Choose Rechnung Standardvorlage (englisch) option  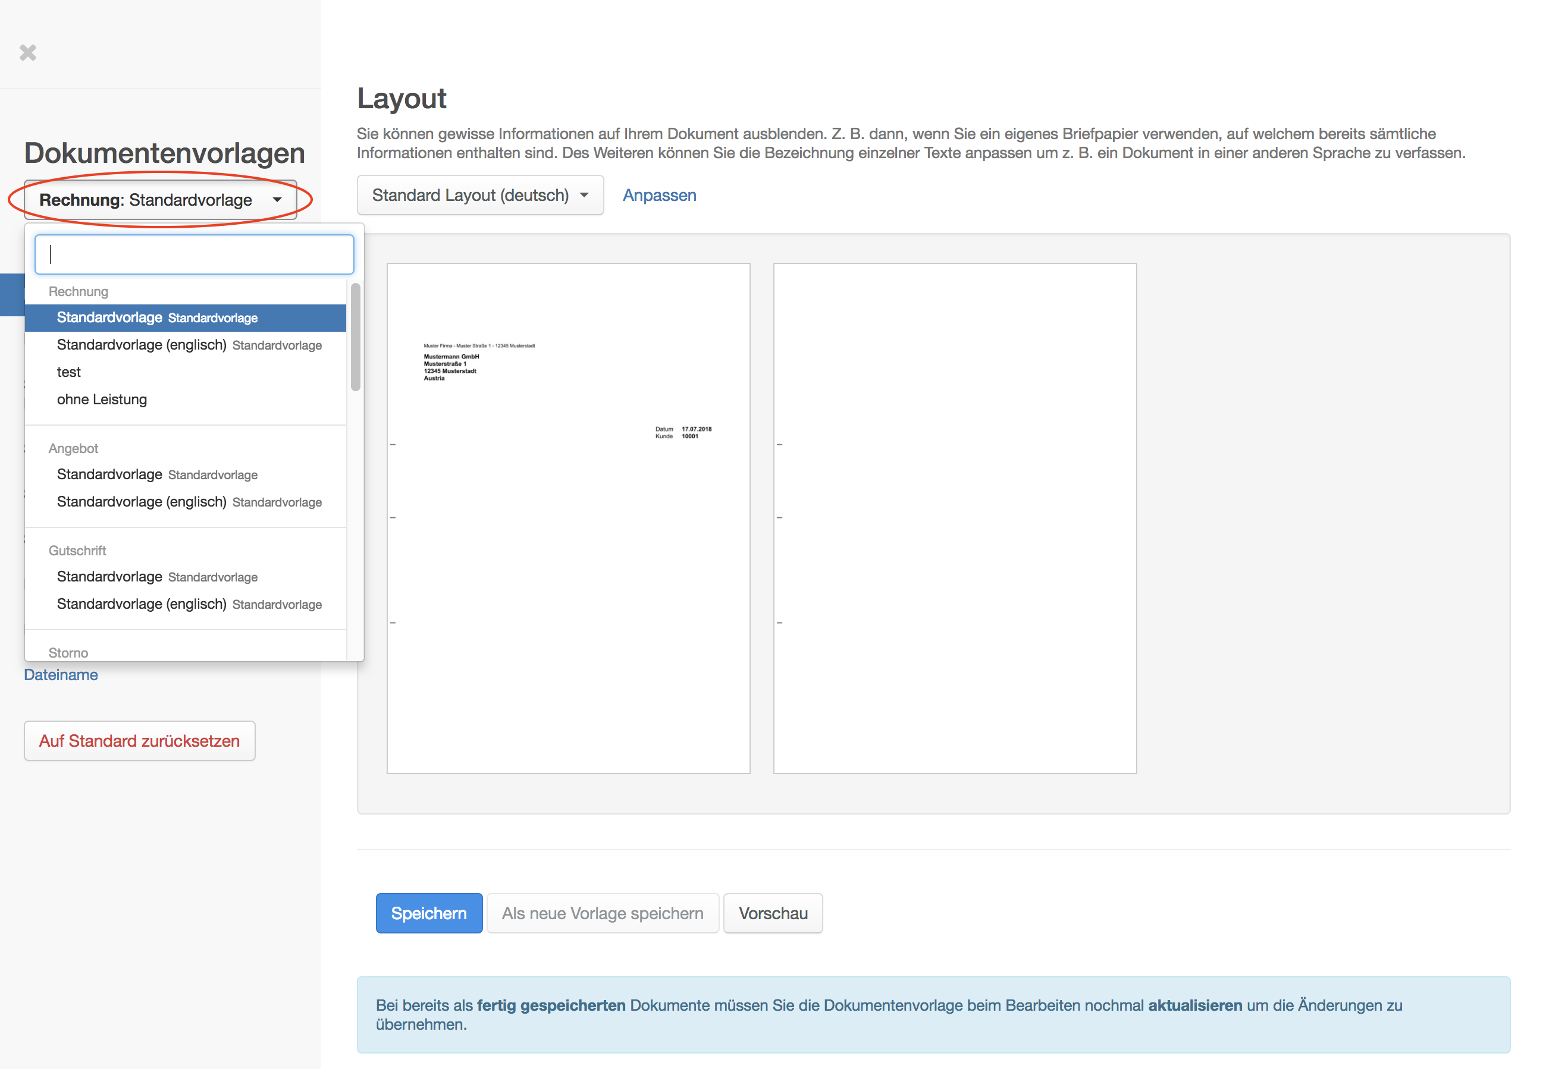189,345
